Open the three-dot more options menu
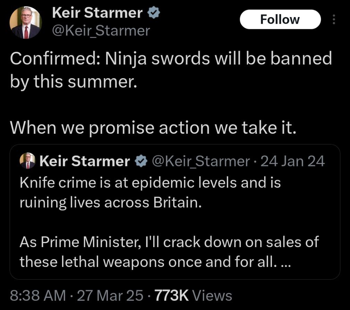Screen dimensions: 350x310 pyautogui.click(x=334, y=19)
